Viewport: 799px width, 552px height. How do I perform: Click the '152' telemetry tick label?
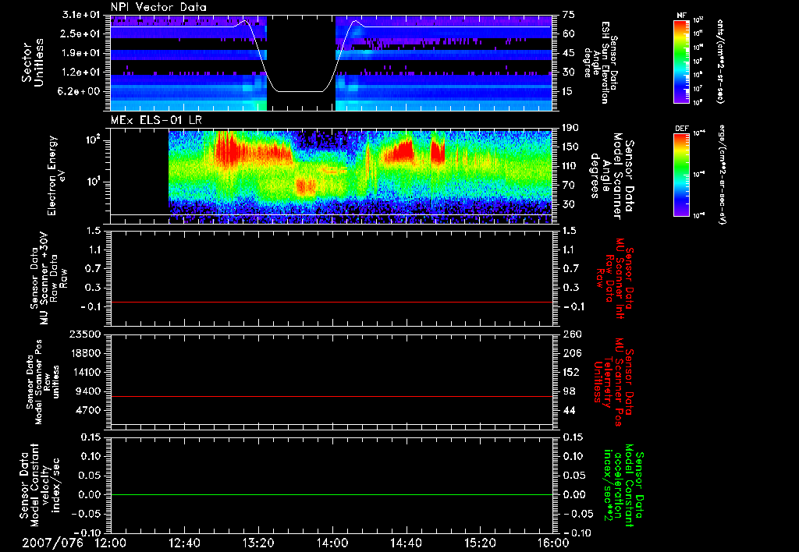tap(571, 372)
